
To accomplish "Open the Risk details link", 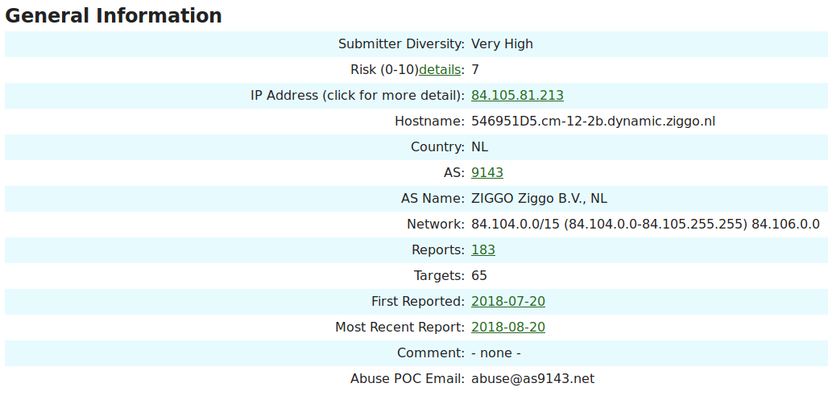I will (440, 70).
